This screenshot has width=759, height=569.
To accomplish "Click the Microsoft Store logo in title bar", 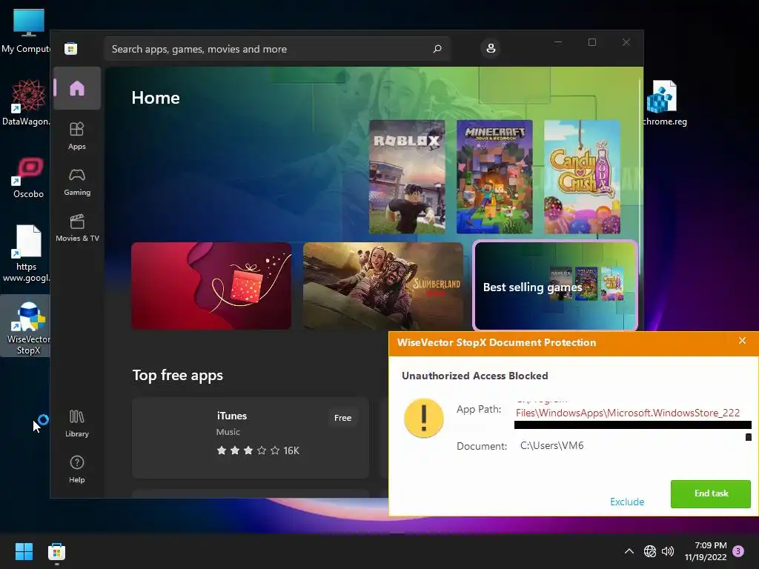I will [x=70, y=48].
